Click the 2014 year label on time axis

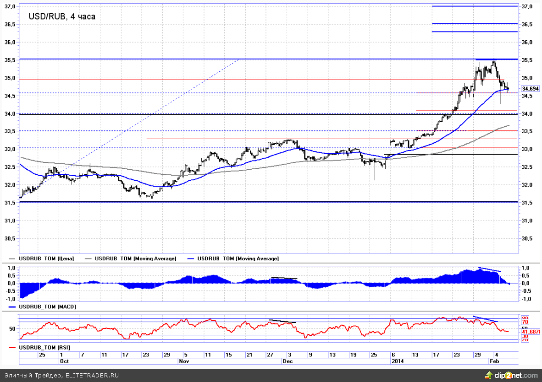(x=397, y=361)
